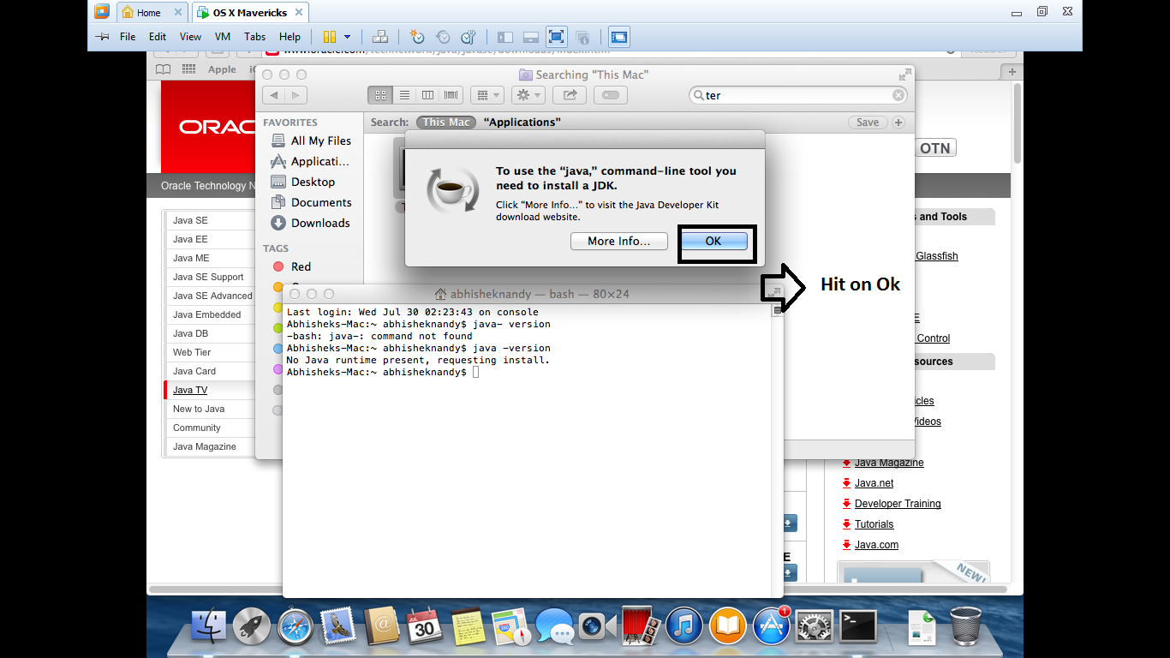Open Calendar from the Dock
The image size is (1170, 658).
point(424,626)
